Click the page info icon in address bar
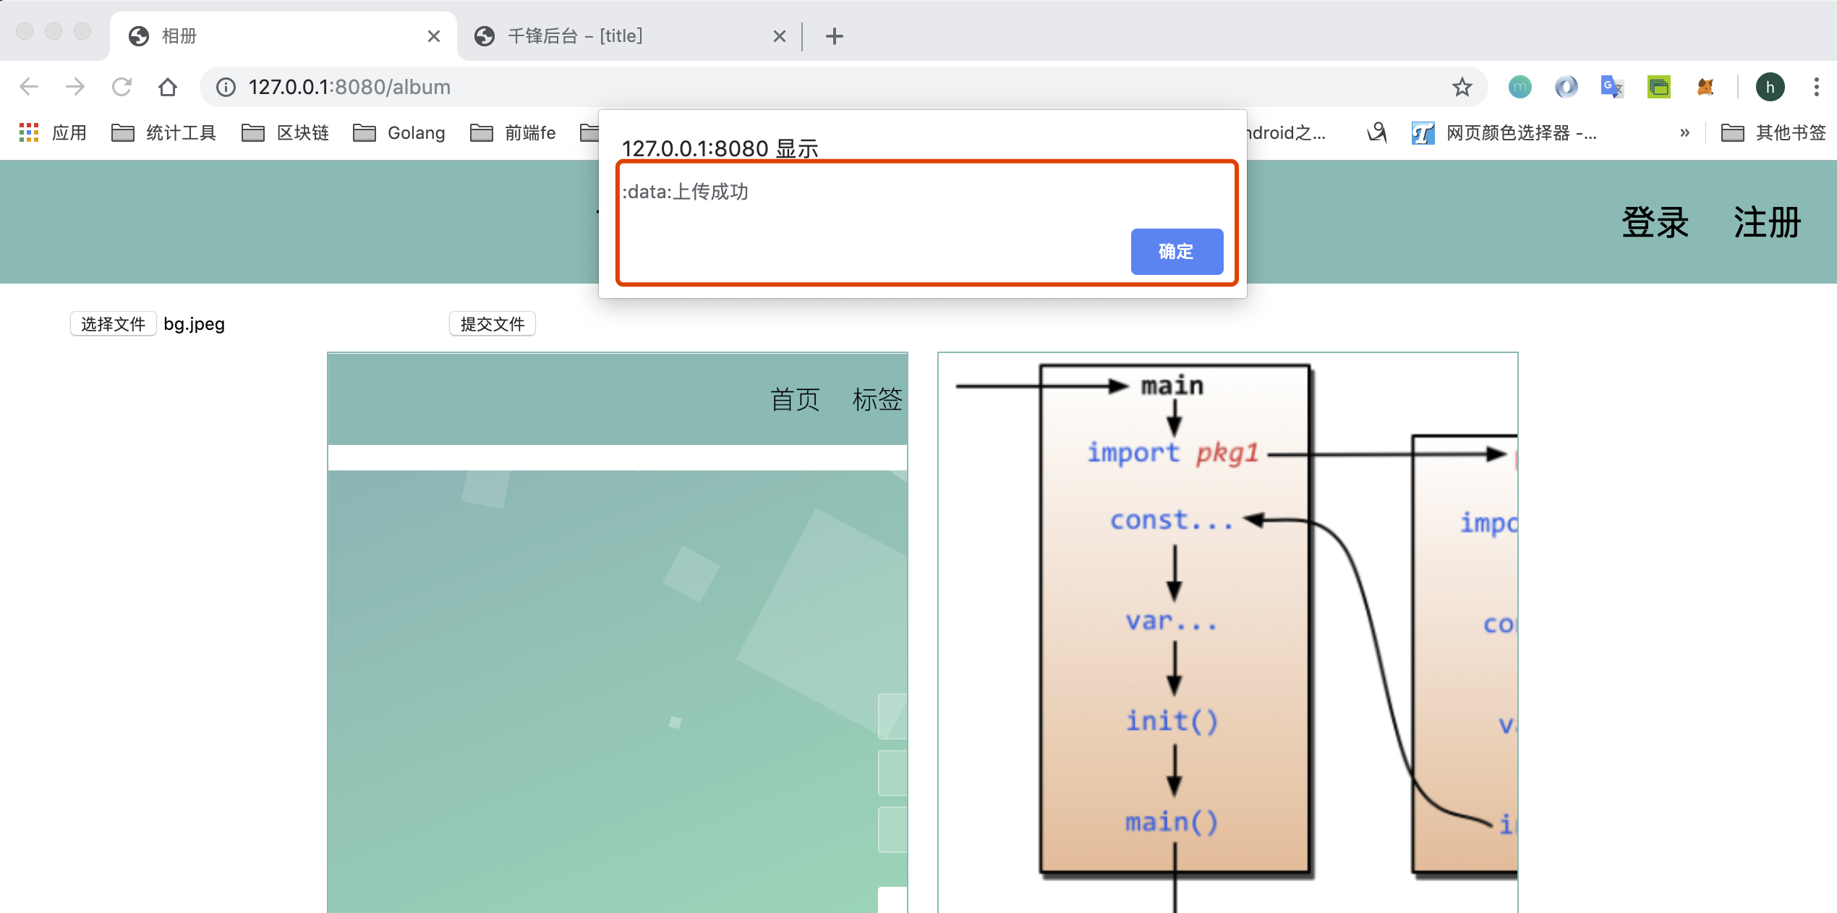1837x913 pixels. click(x=225, y=86)
